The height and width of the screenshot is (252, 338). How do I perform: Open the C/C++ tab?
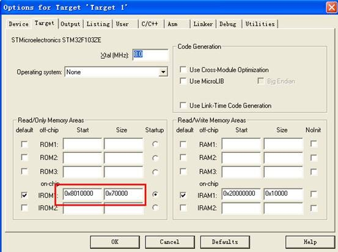[150, 24]
